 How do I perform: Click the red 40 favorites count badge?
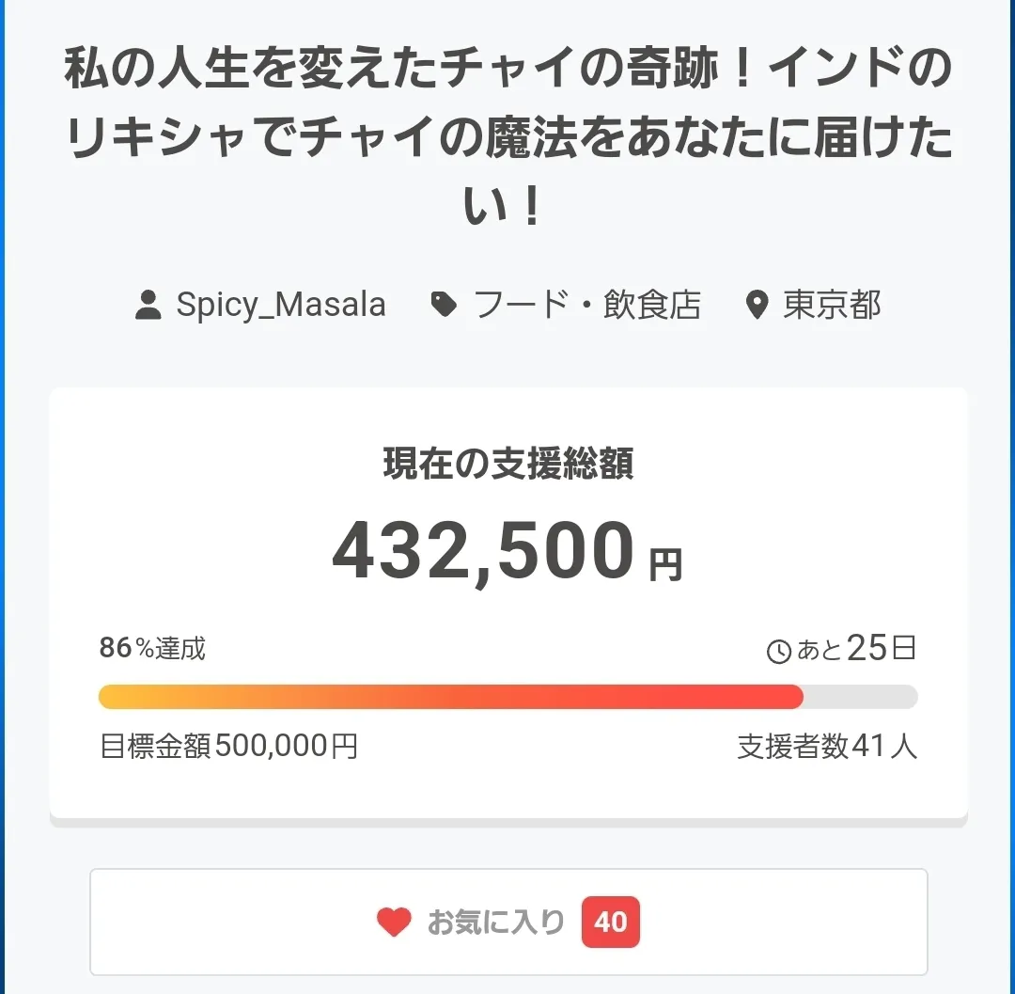[611, 922]
